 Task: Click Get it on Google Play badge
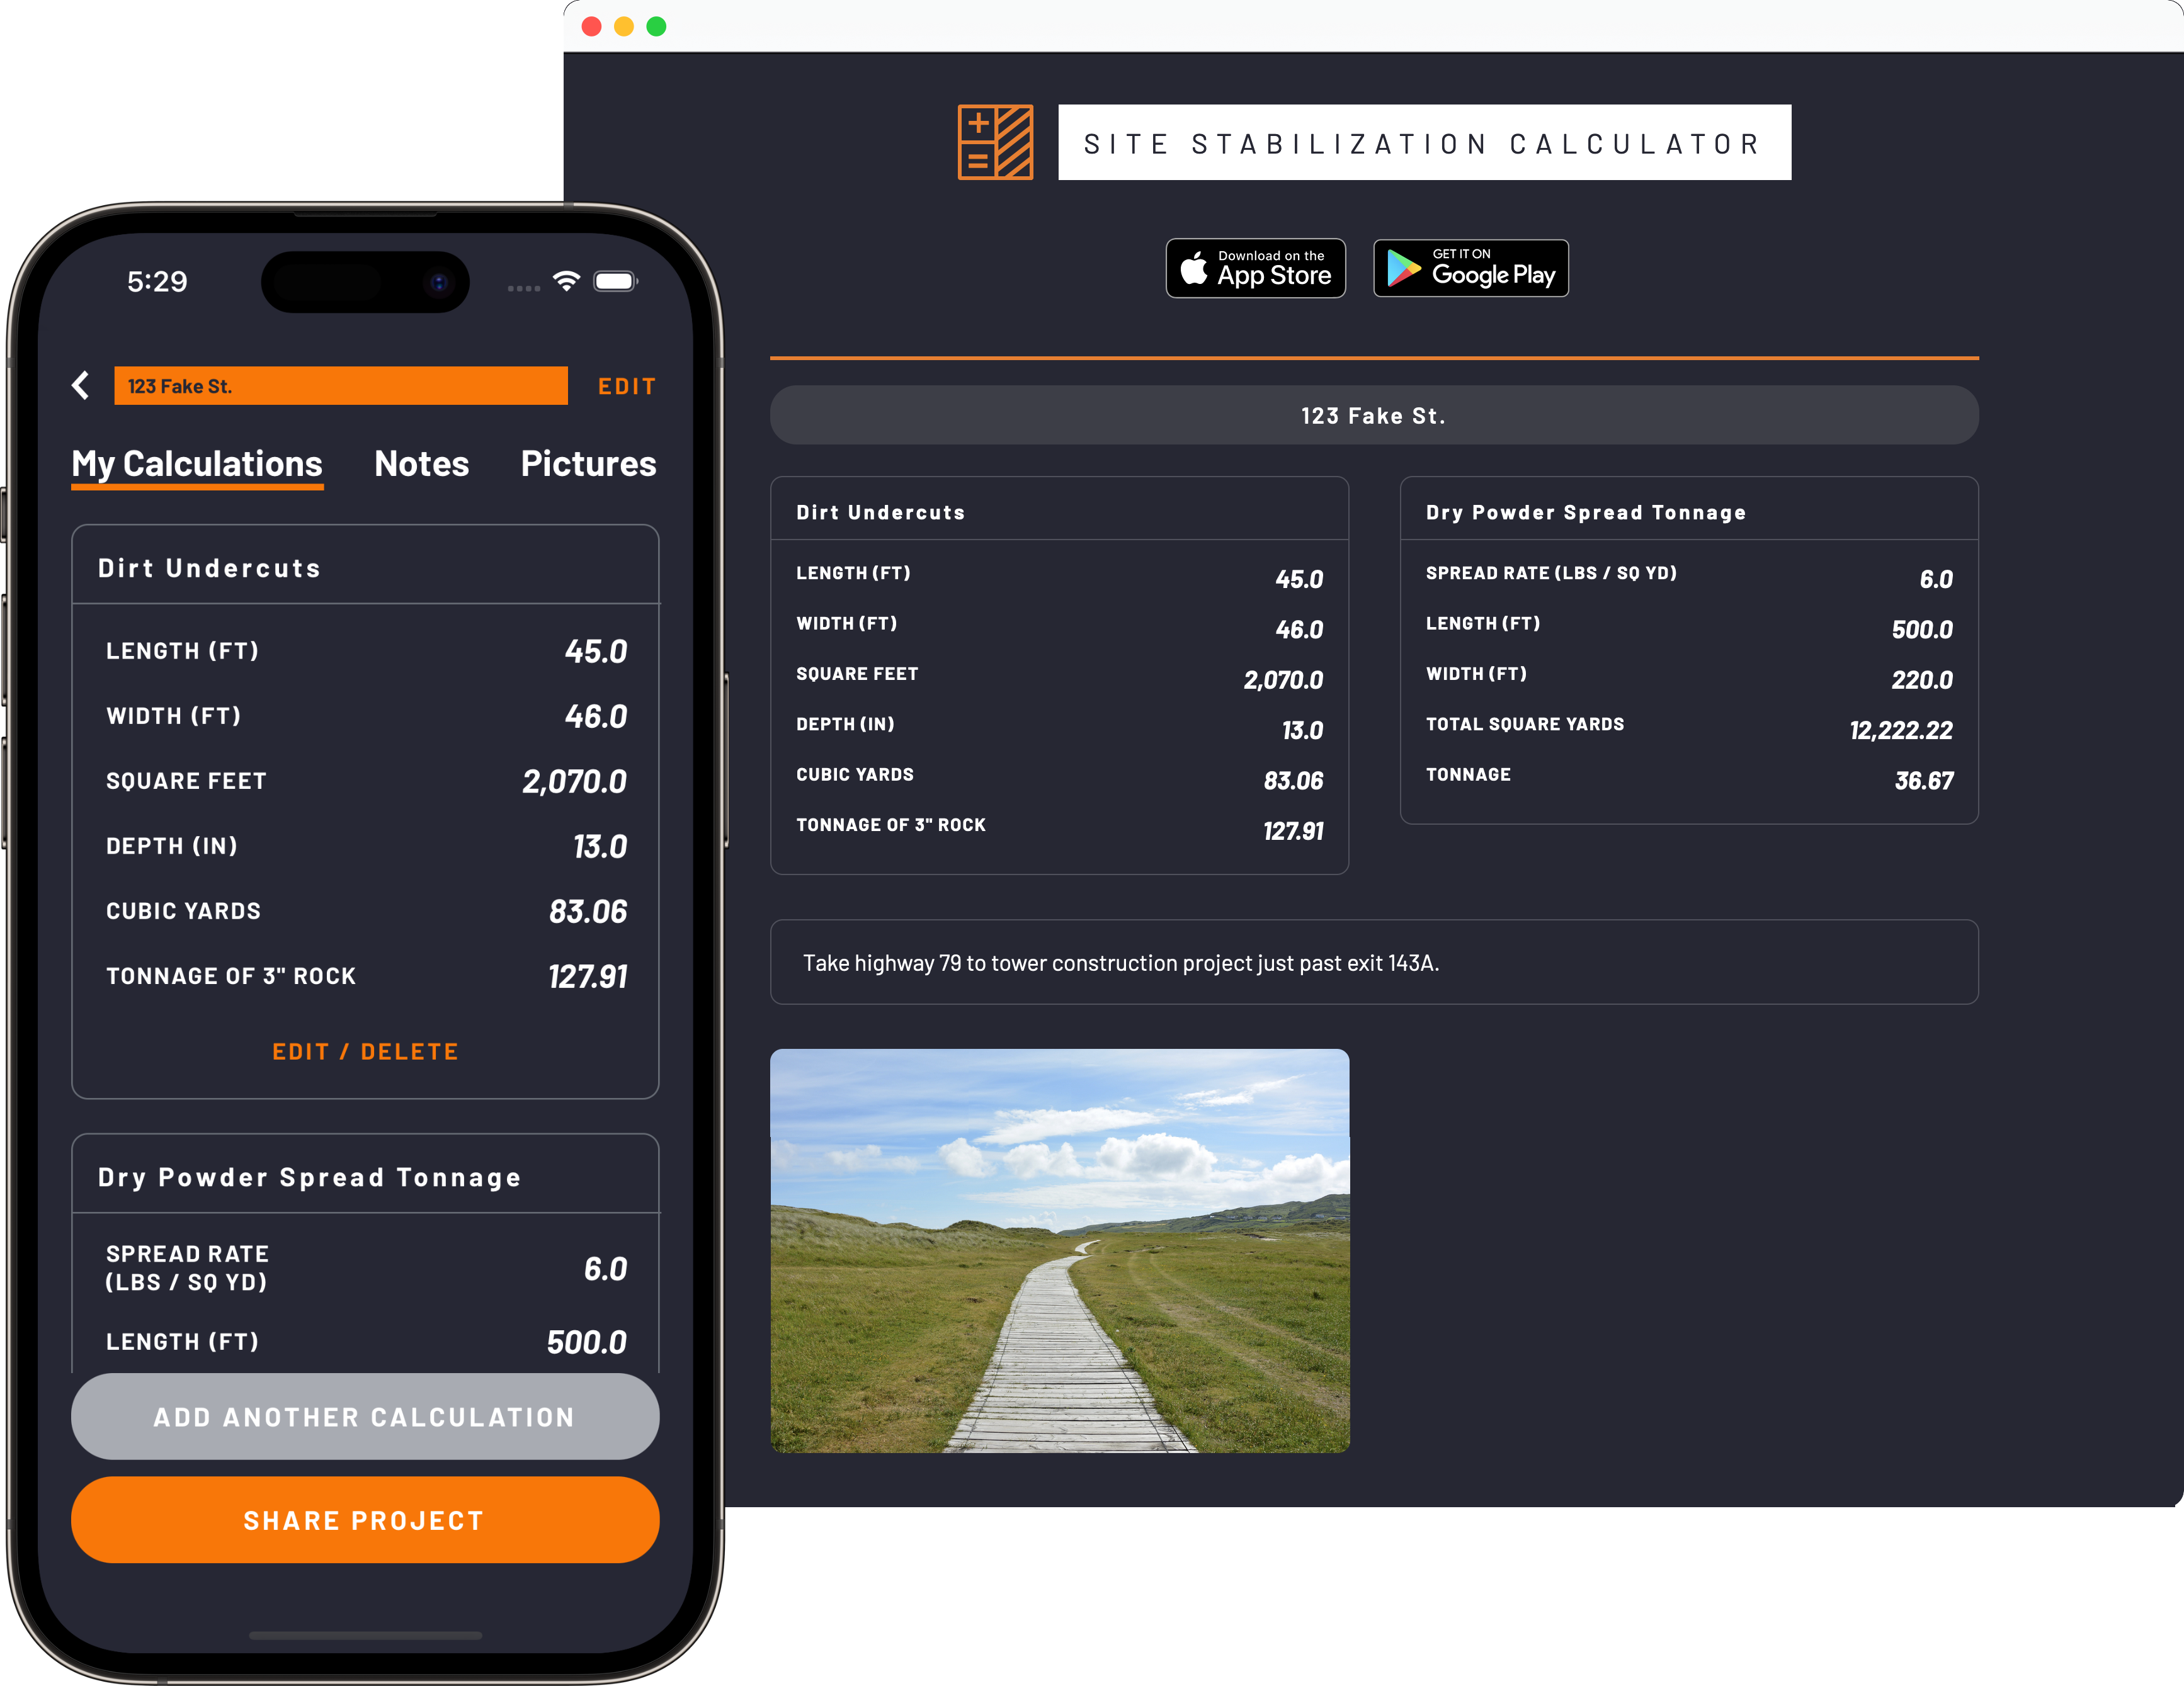click(1470, 268)
